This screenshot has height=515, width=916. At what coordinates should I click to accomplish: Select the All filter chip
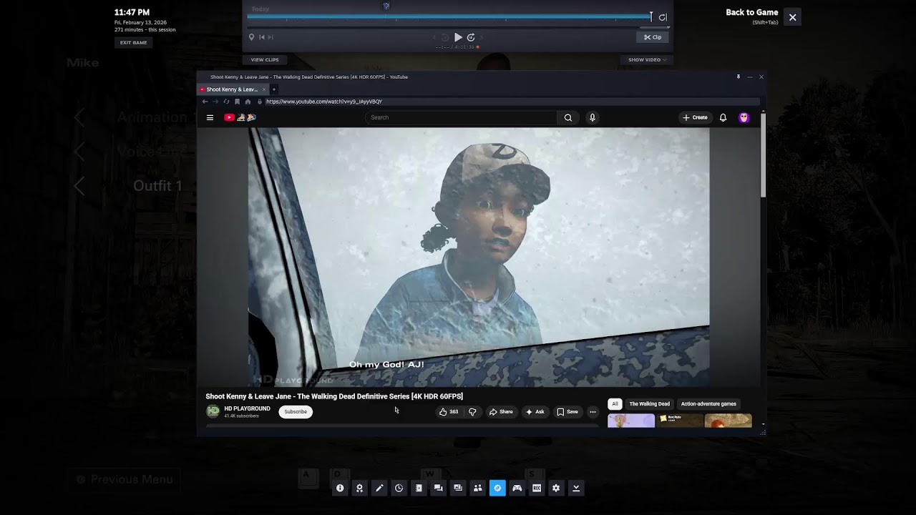tap(615, 403)
